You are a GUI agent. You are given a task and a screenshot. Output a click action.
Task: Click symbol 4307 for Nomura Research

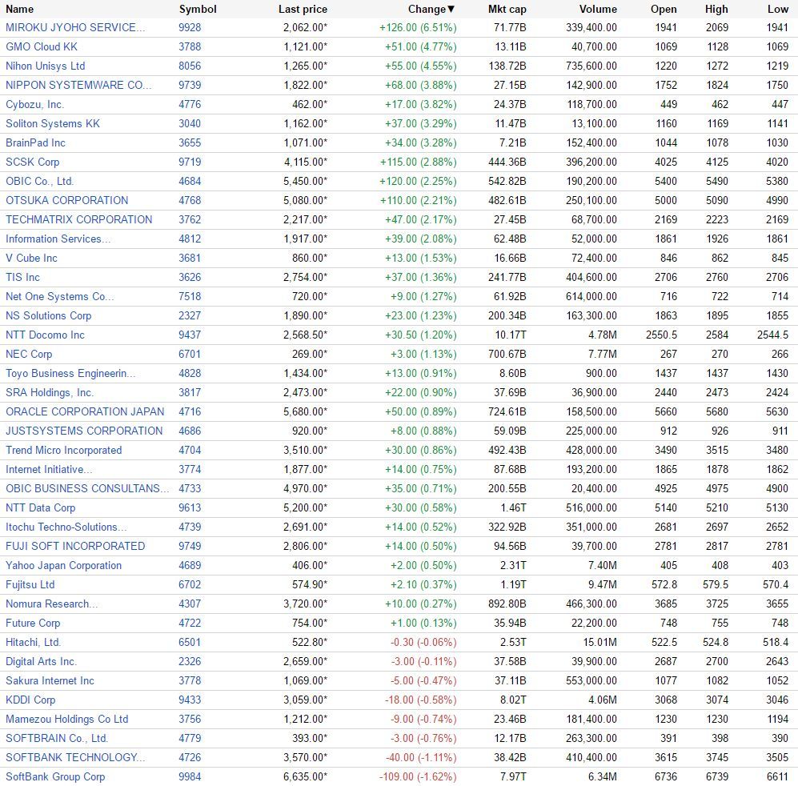point(190,604)
